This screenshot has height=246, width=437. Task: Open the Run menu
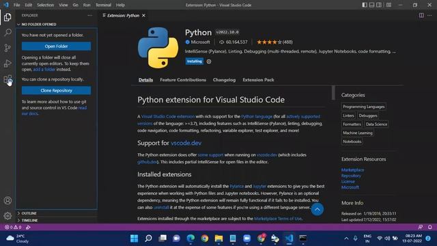click(x=87, y=5)
